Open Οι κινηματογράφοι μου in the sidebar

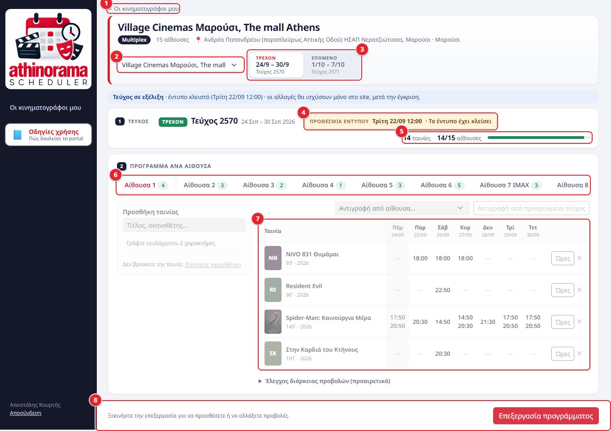[x=45, y=108]
